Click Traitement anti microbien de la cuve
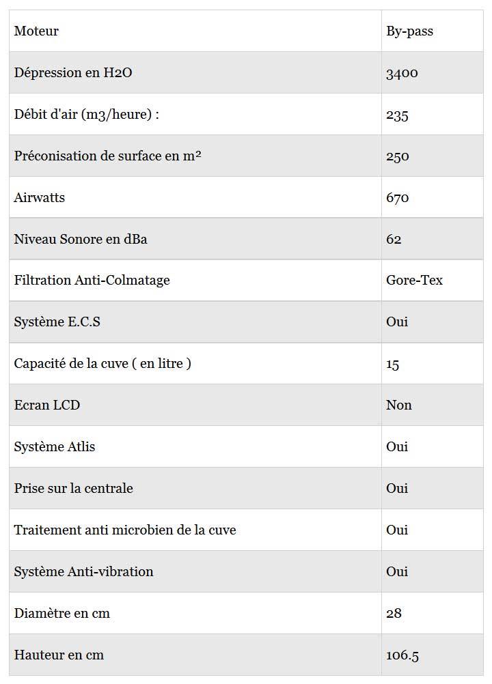492x684 pixels. point(125,530)
